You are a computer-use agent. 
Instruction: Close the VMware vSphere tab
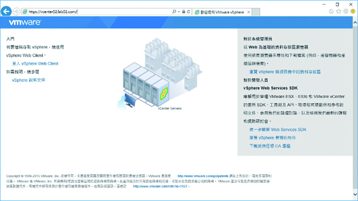coord(249,12)
